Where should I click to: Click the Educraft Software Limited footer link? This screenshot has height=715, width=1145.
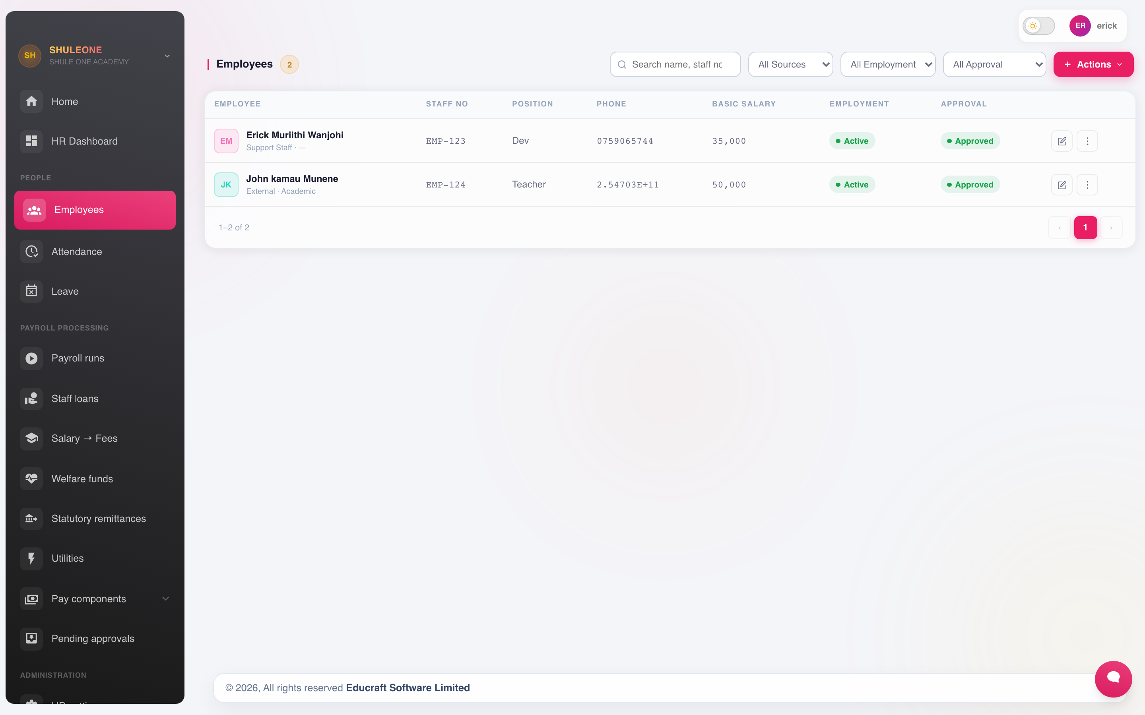pyautogui.click(x=408, y=688)
